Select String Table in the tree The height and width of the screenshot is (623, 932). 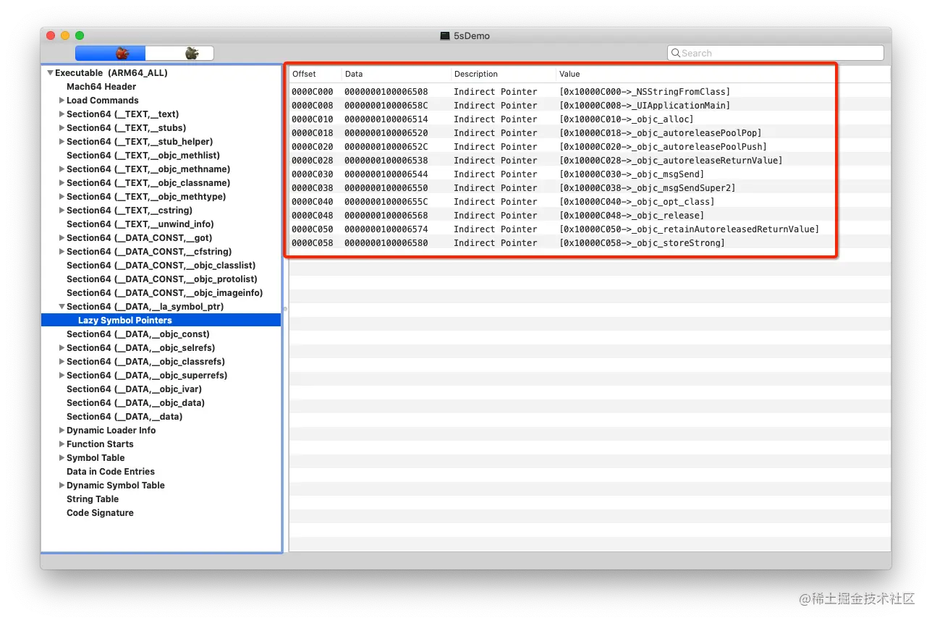[x=93, y=499]
